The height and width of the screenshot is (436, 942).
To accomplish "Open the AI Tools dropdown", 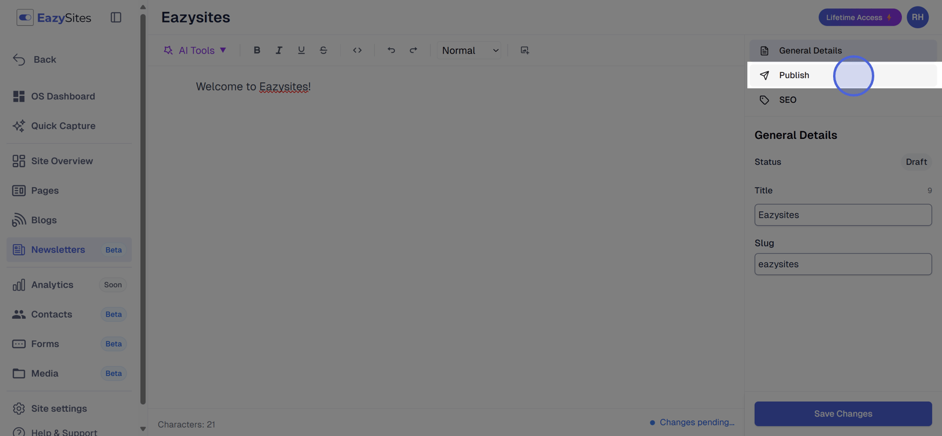I will [195, 51].
